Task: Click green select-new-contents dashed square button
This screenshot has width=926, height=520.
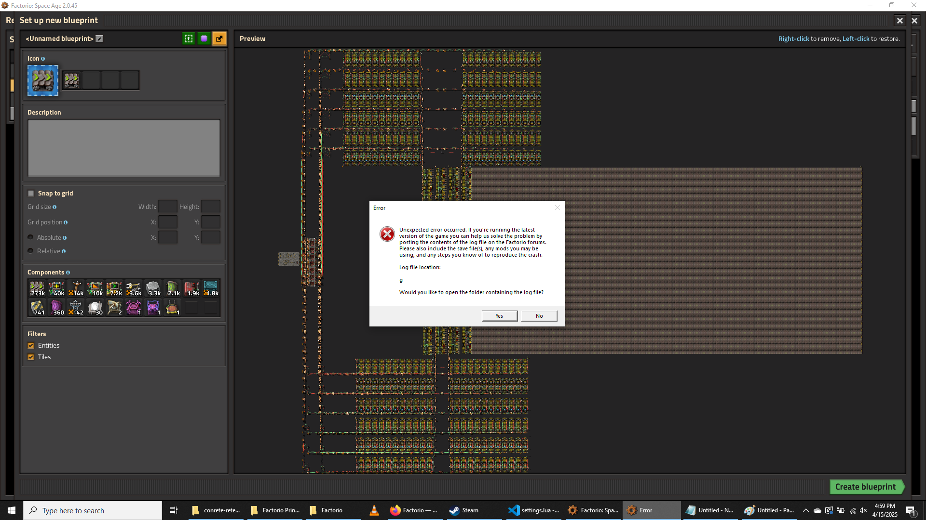Action: [189, 39]
